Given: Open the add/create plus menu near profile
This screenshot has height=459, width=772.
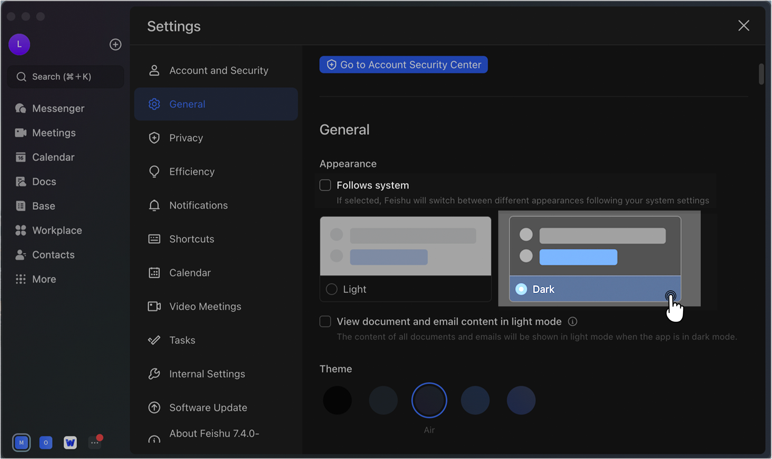Looking at the screenshot, I should [115, 44].
